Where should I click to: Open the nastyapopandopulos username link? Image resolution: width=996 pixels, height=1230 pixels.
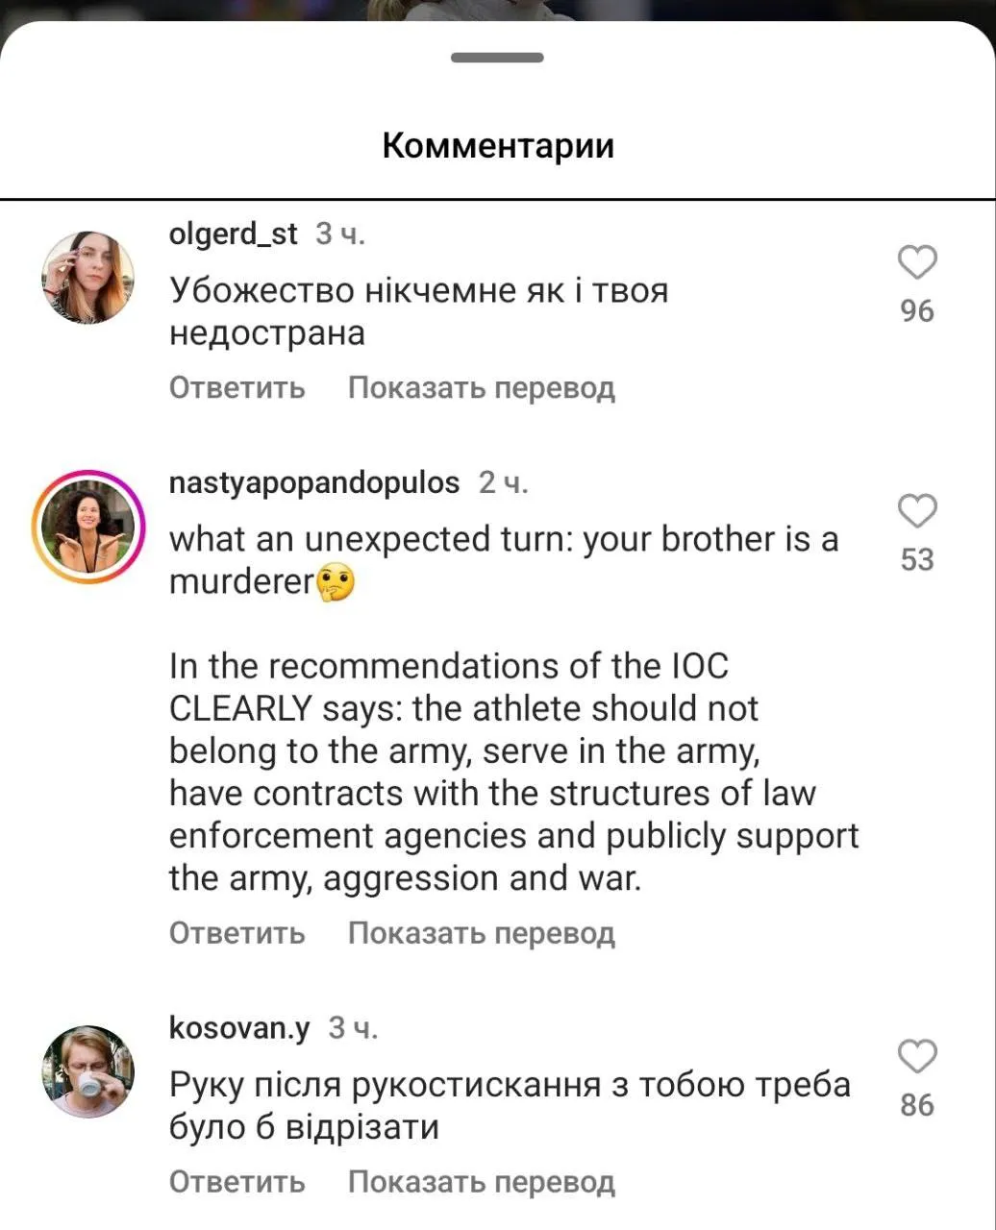click(314, 482)
